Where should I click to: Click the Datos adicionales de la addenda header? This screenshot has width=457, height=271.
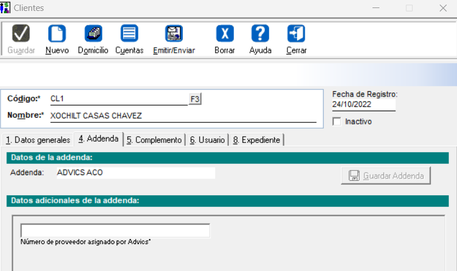(x=227, y=200)
